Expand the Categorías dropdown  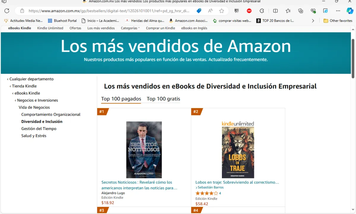[130, 28]
